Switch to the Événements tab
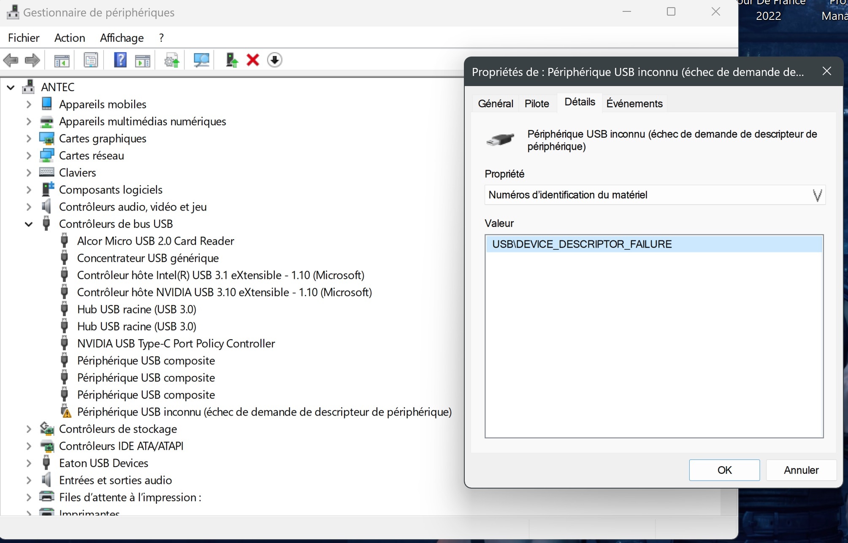 tap(634, 103)
